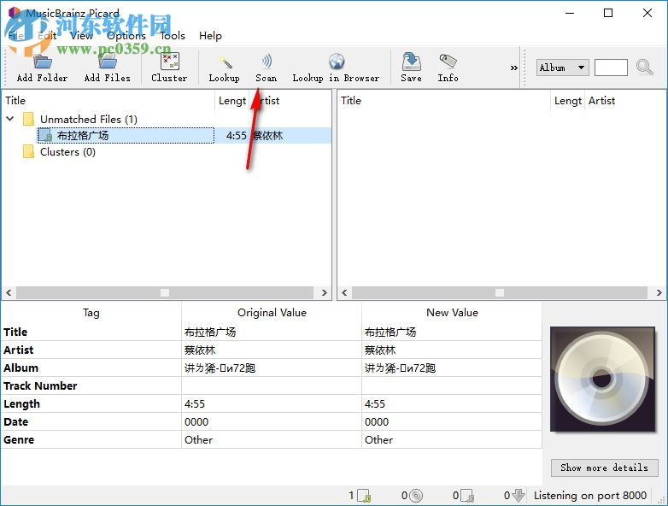Image resolution: width=668 pixels, height=506 pixels.
Task: Click the right pane scroll-right arrow
Action: pos(659,292)
